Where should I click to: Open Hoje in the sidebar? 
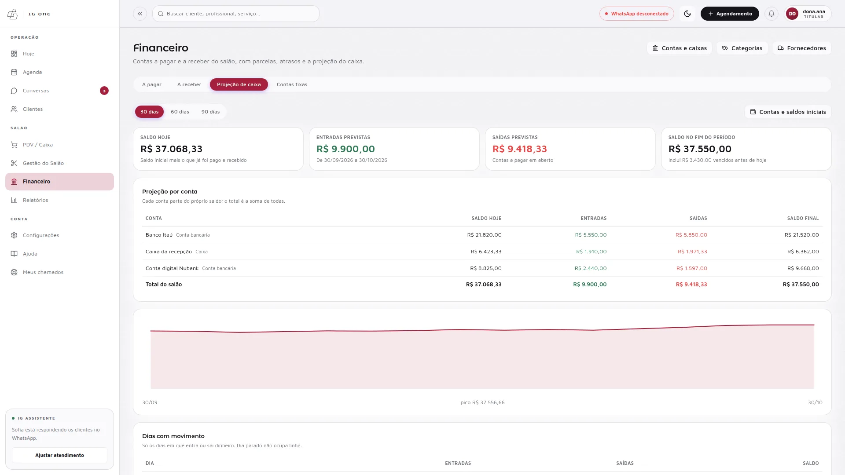[59, 54]
